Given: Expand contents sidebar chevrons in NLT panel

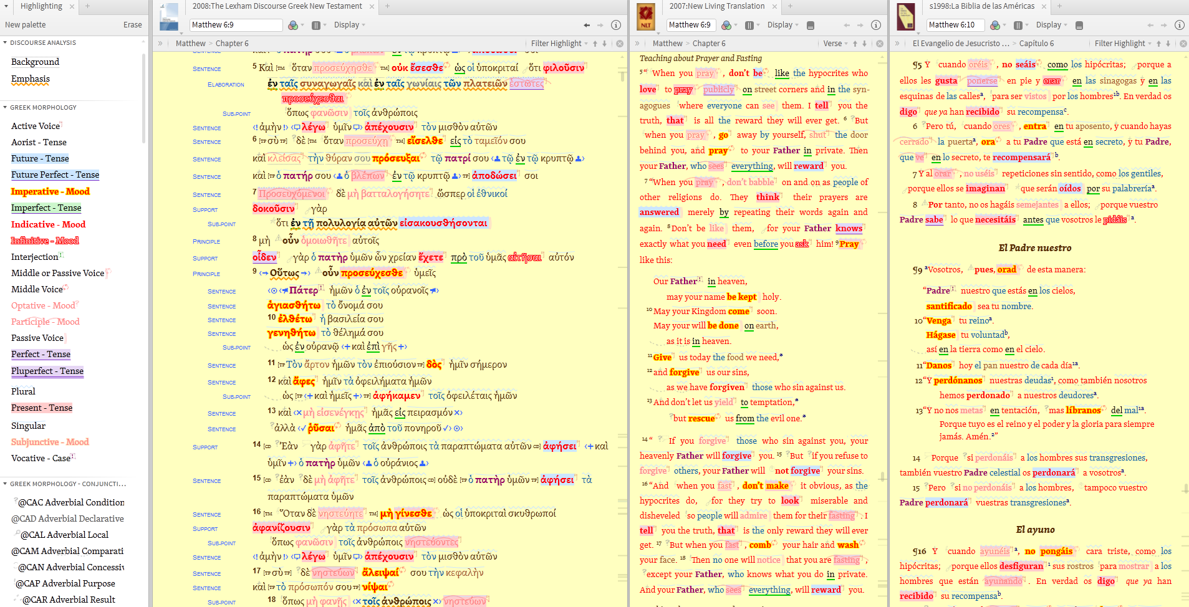Looking at the screenshot, I should [637, 44].
